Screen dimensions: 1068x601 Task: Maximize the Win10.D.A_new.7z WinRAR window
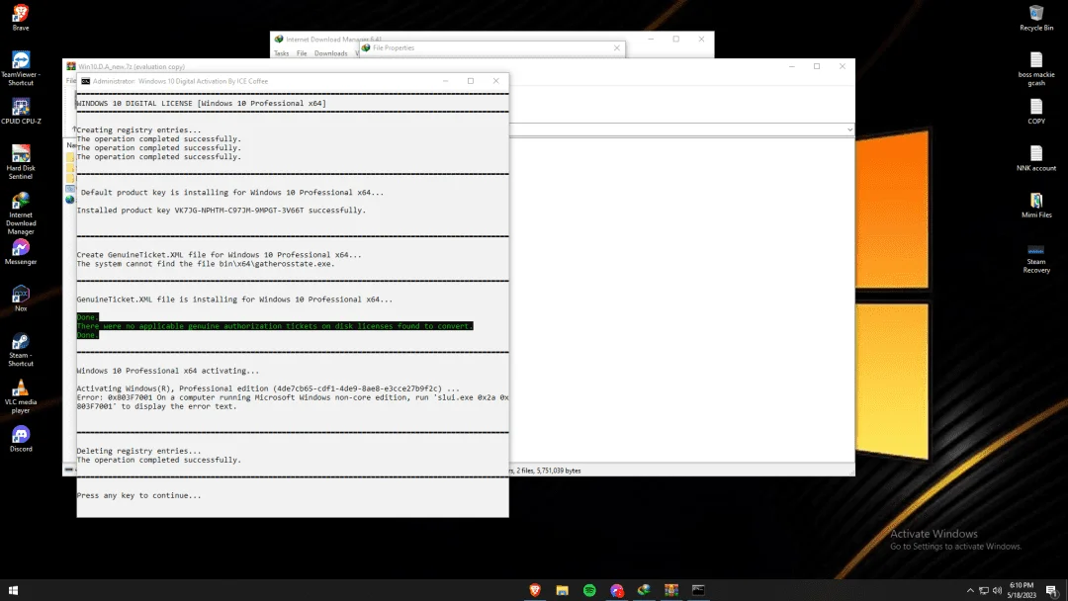(817, 66)
